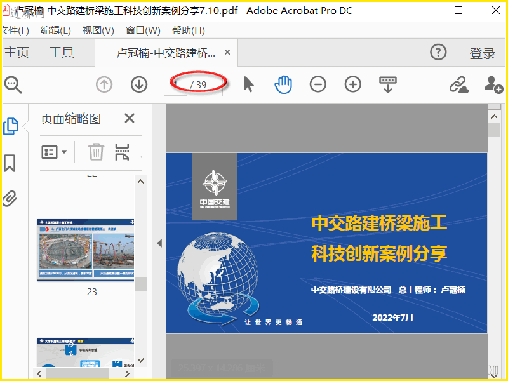This screenshot has width=508, height=381.
Task: Open thumbnail options dropdown menu
Action: (54, 152)
